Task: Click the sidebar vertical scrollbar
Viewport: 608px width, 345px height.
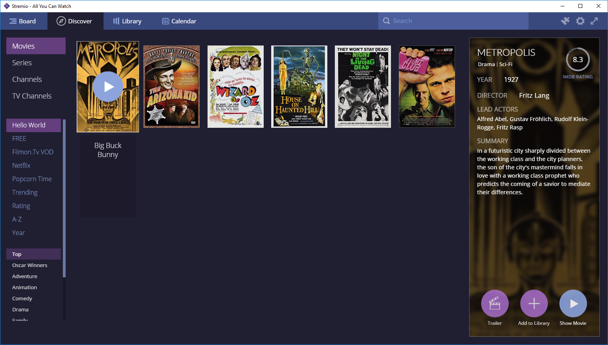Action: point(64,198)
